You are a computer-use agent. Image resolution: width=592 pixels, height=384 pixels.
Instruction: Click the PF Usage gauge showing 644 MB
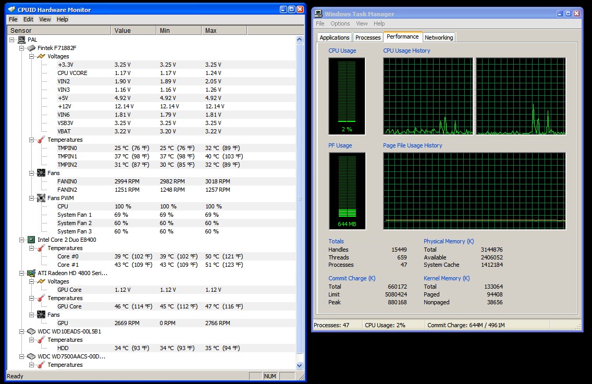tap(347, 191)
